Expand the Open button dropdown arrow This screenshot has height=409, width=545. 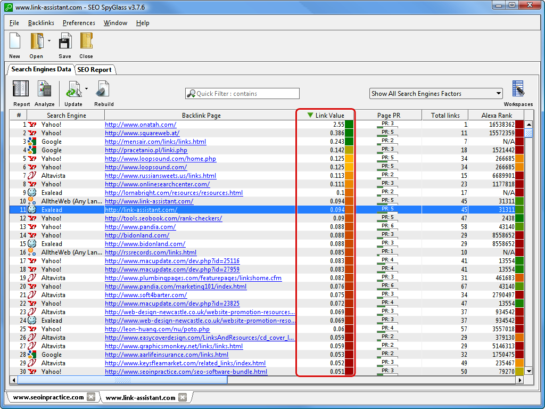pyautogui.click(x=49, y=40)
